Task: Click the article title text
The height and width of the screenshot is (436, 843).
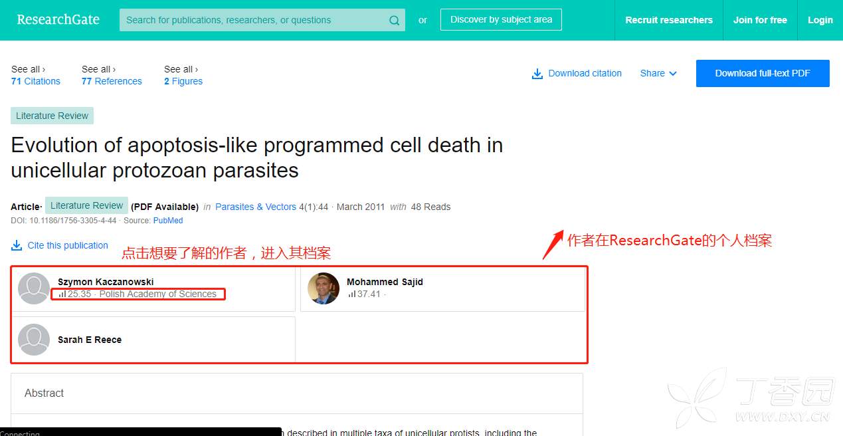Action: coord(257,158)
